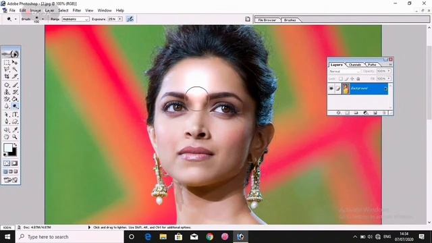The height and width of the screenshot is (243, 432).
Task: Select the Crop tool
Action: 7,76
